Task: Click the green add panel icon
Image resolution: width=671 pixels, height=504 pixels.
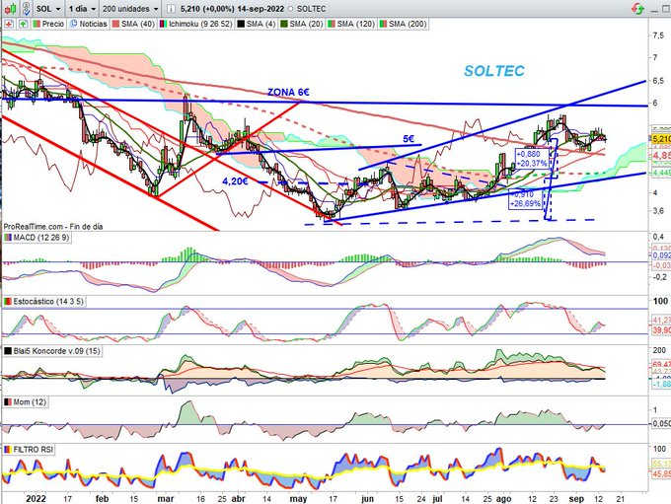Action: point(23,24)
